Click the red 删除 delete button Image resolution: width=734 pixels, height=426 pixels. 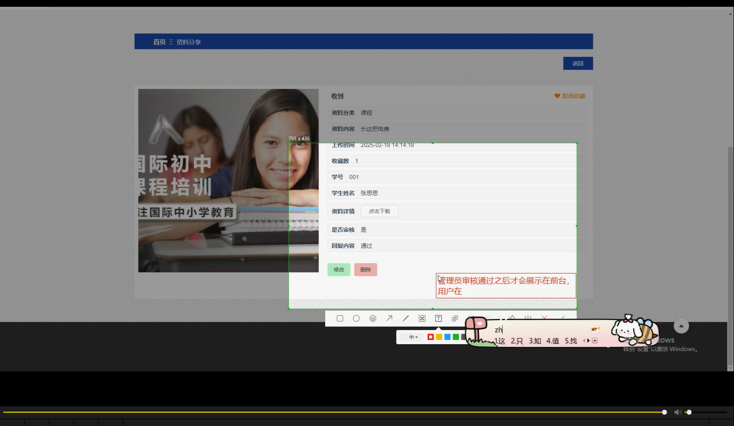(x=366, y=270)
